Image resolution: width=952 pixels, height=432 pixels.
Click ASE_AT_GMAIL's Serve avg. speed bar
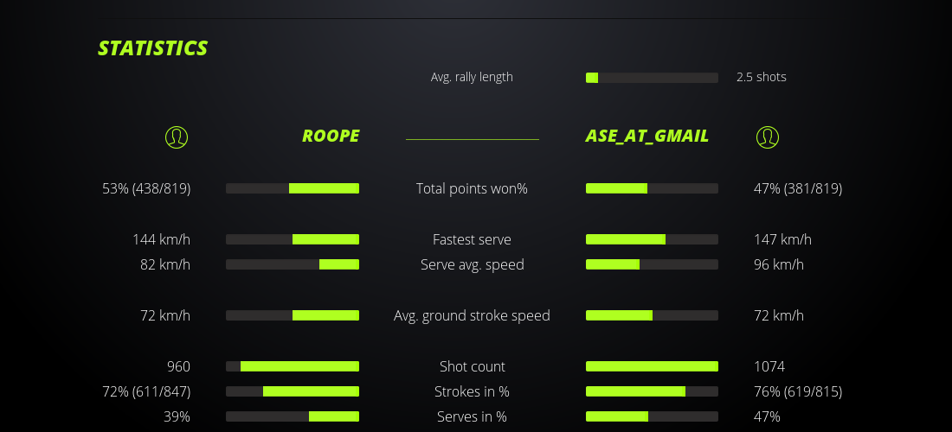tap(652, 264)
